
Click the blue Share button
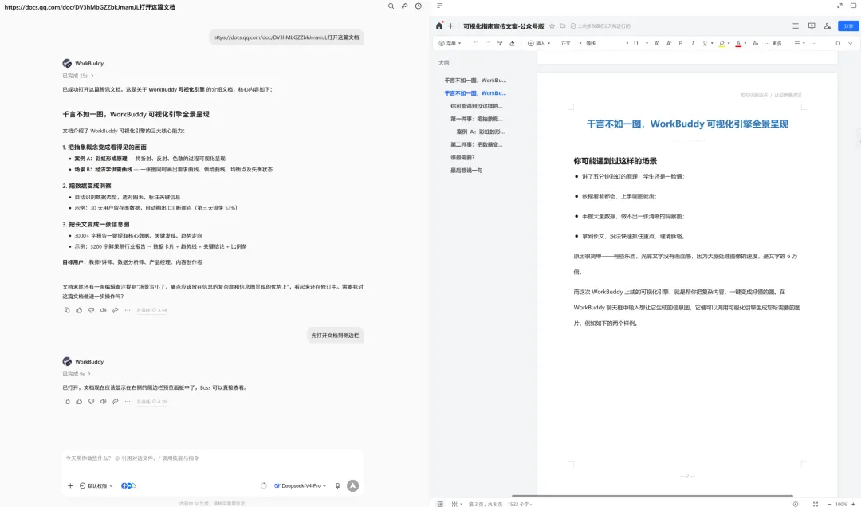(848, 26)
